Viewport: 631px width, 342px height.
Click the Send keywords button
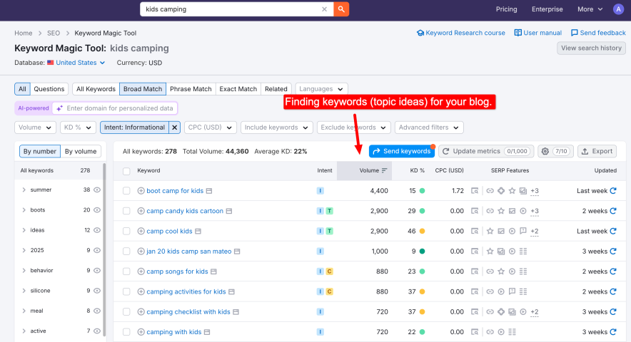(402, 151)
